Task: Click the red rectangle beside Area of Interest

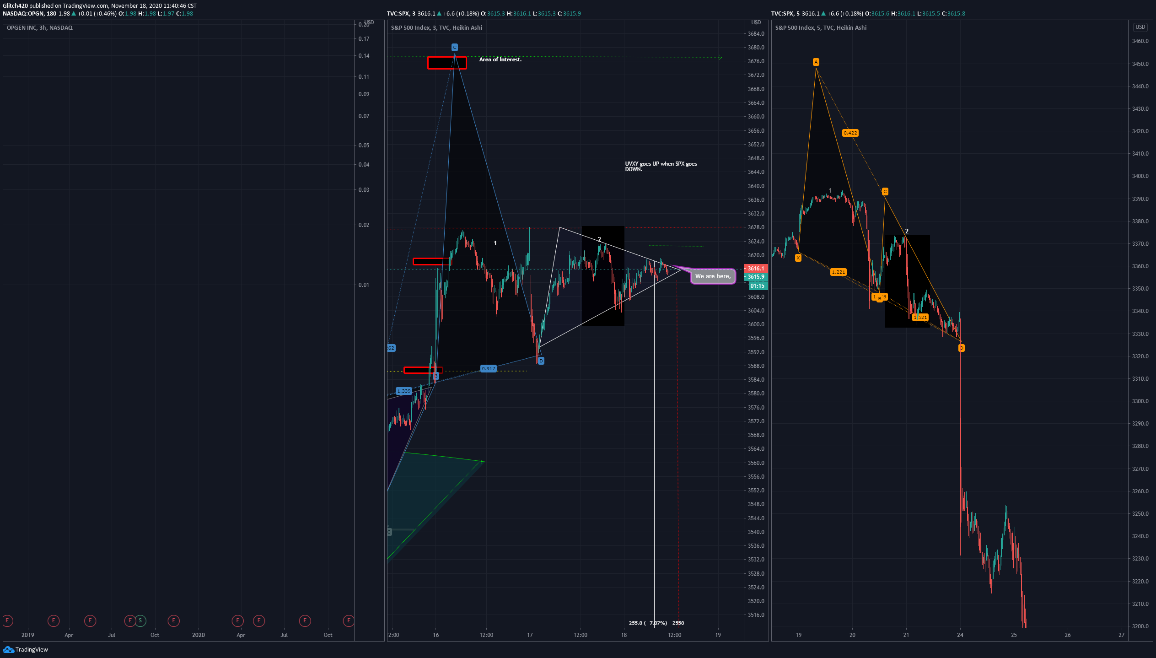Action: (447, 63)
